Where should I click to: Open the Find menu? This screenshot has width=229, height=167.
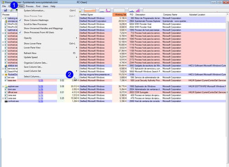click(38, 6)
